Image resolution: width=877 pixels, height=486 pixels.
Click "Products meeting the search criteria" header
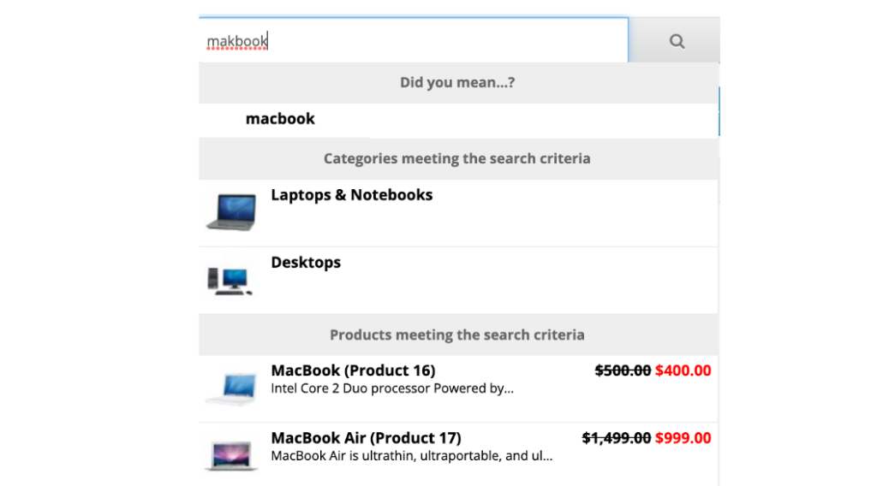click(457, 335)
